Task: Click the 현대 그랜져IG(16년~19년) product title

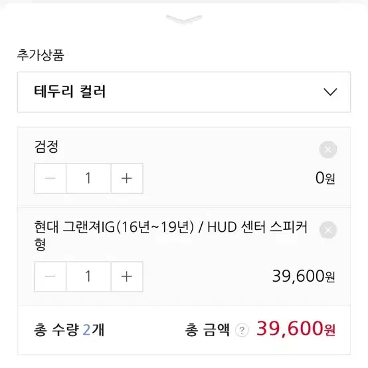Action: coord(171,235)
